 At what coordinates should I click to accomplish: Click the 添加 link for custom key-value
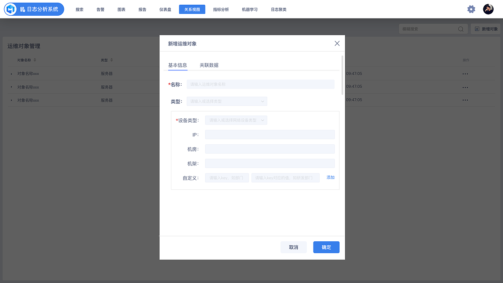click(330, 177)
